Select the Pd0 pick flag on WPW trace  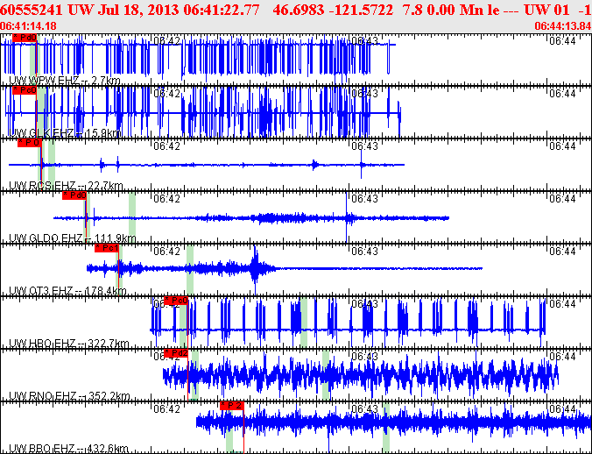pos(25,38)
